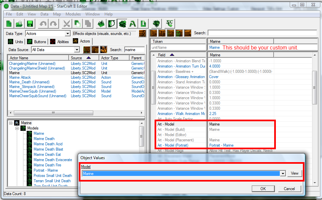Open the Import module down-arrow icon
Image resolution: width=322 pixels, height=200 pixels.
tap(143, 24)
